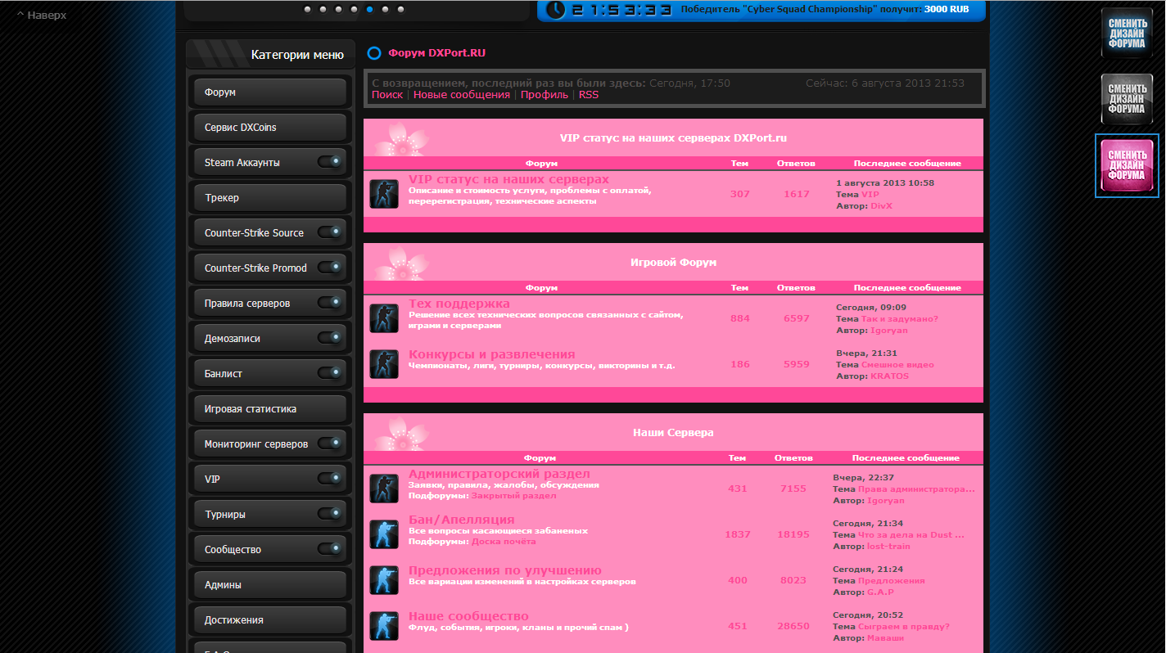
Task: Open forum icon for VIP статус на наших серверах
Action: [384, 194]
